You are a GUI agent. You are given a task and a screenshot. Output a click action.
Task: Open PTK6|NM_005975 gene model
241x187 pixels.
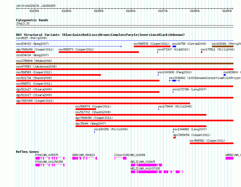pyautogui.click(x=50, y=158)
